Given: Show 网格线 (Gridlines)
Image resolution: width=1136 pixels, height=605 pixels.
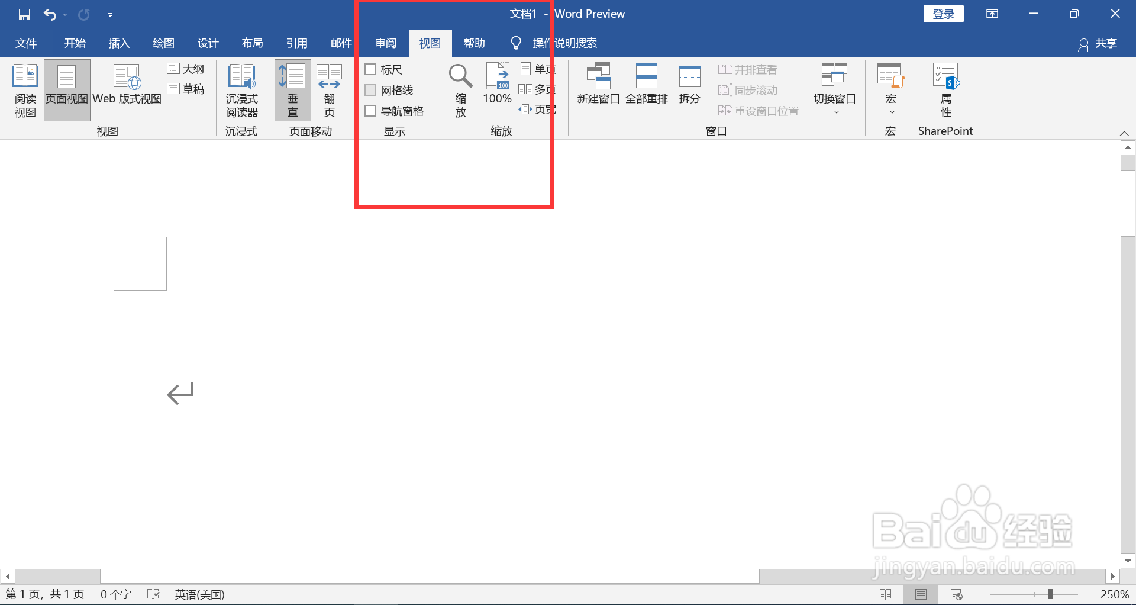Looking at the screenshot, I should [371, 90].
